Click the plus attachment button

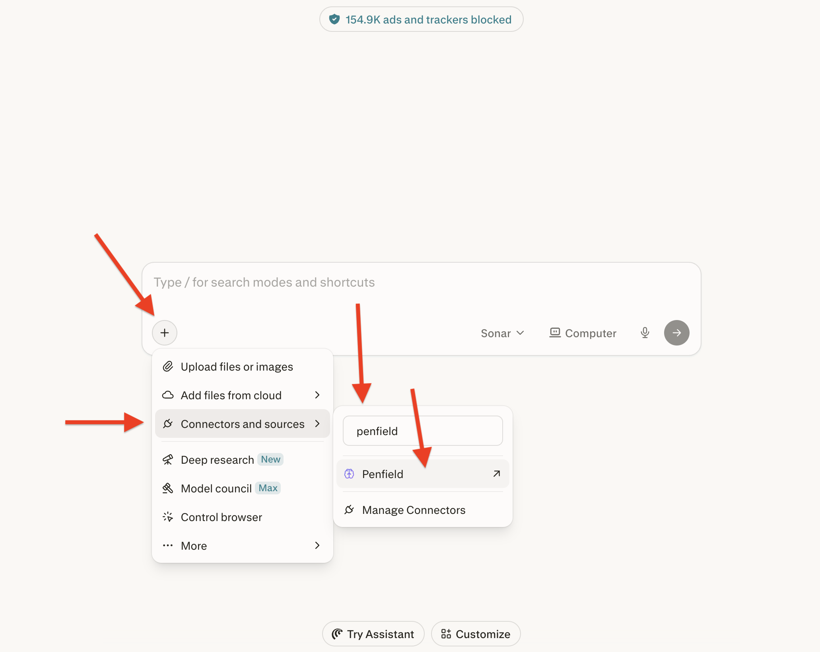(x=164, y=333)
